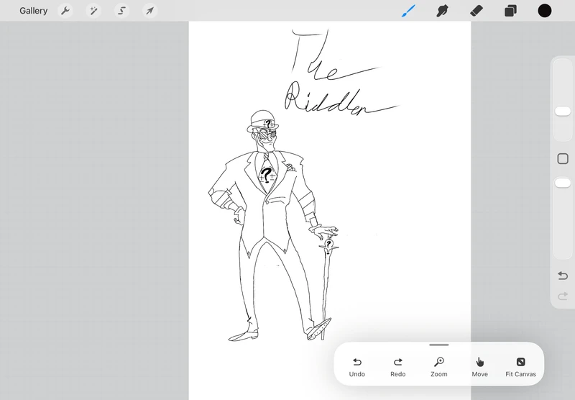Select the Eraser tool

tap(477, 11)
